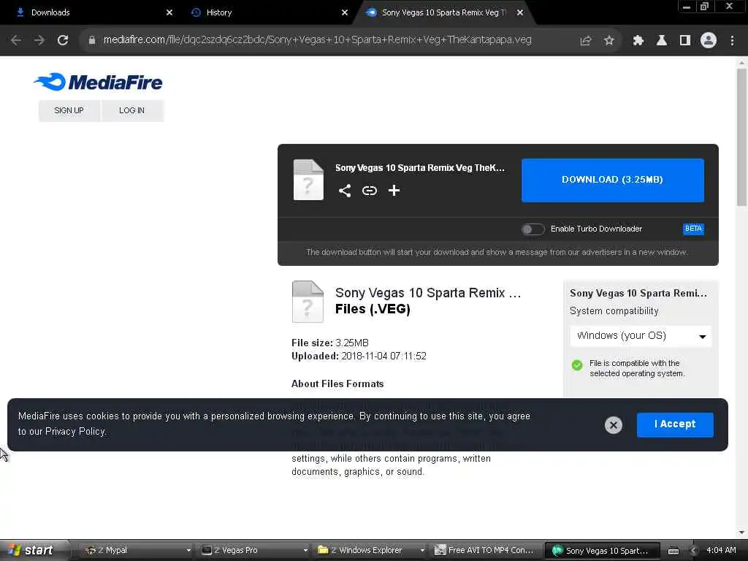The width and height of the screenshot is (748, 561).
Task: Click the MediaFire logo
Action: pyautogui.click(x=99, y=82)
